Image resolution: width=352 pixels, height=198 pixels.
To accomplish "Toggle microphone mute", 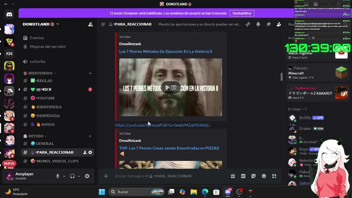I will click(58, 176).
